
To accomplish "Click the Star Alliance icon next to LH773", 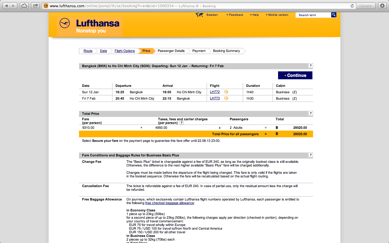I will point(226,98).
